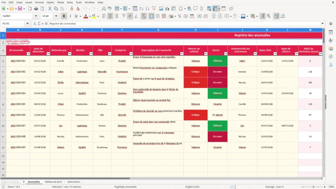336x189 pixels.
Task: Apply the yellow background color swatch
Action: (x=94, y=16)
